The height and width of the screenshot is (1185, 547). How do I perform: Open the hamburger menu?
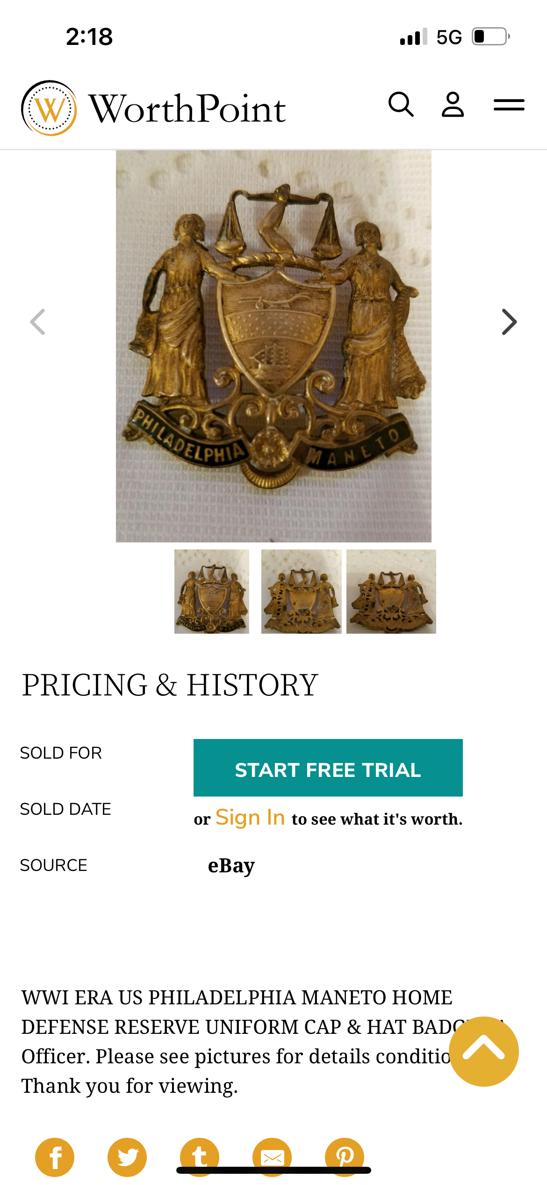[509, 105]
